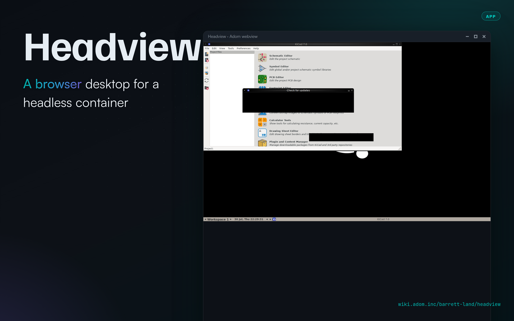Click the Schematic Editor label

(x=281, y=56)
